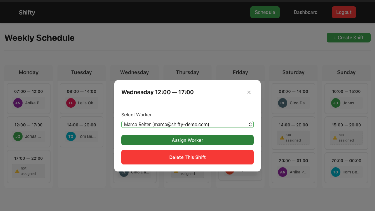Image resolution: width=375 pixels, height=211 pixels.
Task: Click the warning icon on Sunday's unassigned shift
Action: (335, 138)
